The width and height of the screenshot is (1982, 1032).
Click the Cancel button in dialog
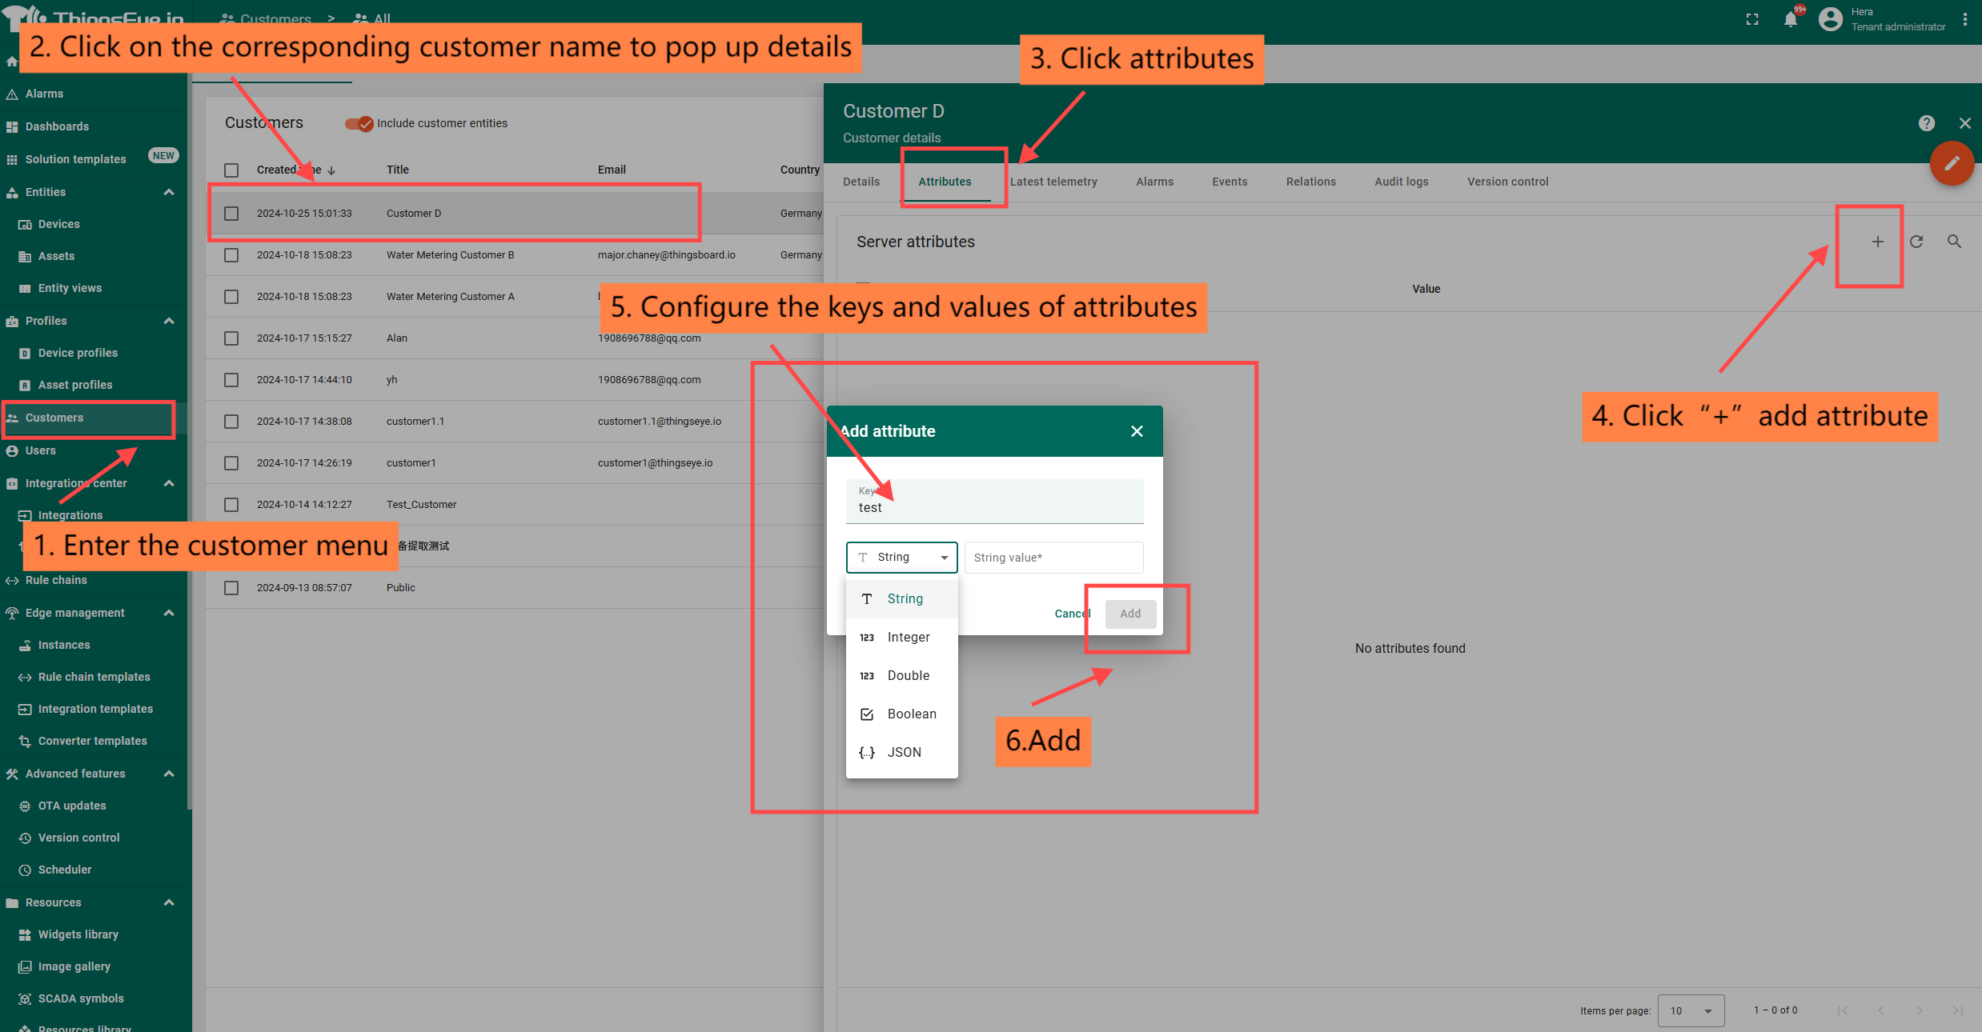point(1071,614)
